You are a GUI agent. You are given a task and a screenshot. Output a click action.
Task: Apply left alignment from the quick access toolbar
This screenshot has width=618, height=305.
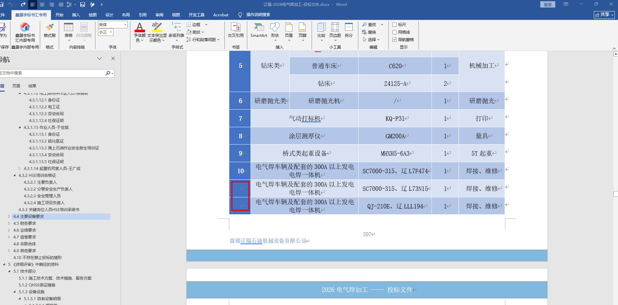pos(33,5)
